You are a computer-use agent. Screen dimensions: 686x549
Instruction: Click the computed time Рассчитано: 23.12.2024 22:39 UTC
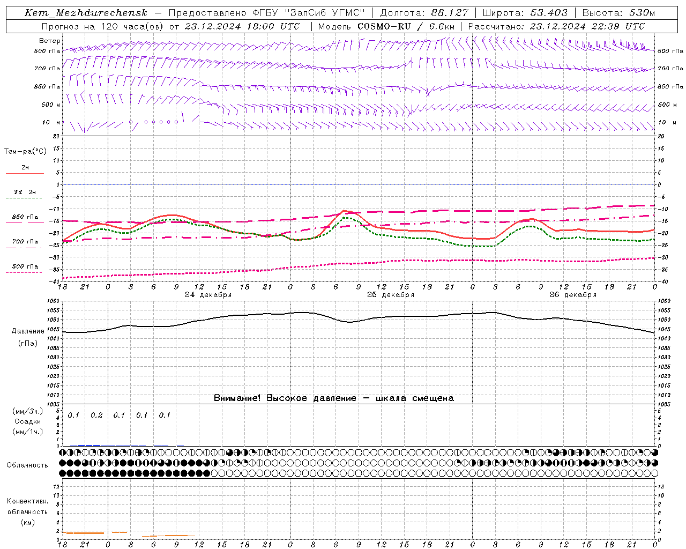(x=556, y=26)
